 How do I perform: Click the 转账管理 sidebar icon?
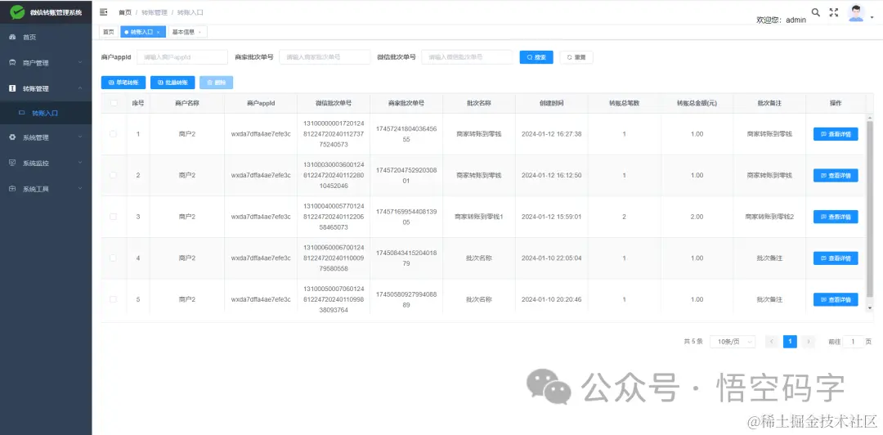click(x=12, y=88)
